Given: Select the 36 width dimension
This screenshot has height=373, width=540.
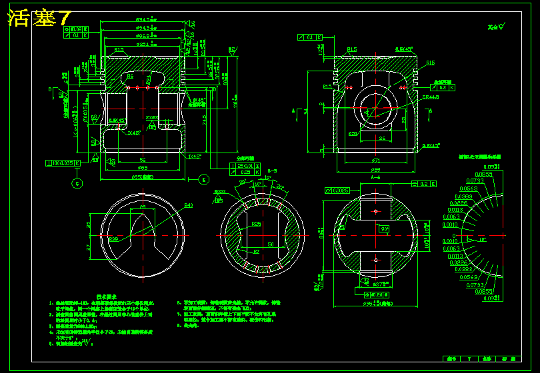Looking at the screenshot, I should pos(382,139).
